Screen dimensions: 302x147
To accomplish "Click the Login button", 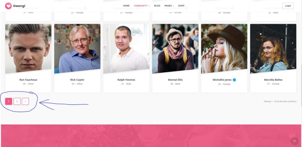I will pos(288,6).
